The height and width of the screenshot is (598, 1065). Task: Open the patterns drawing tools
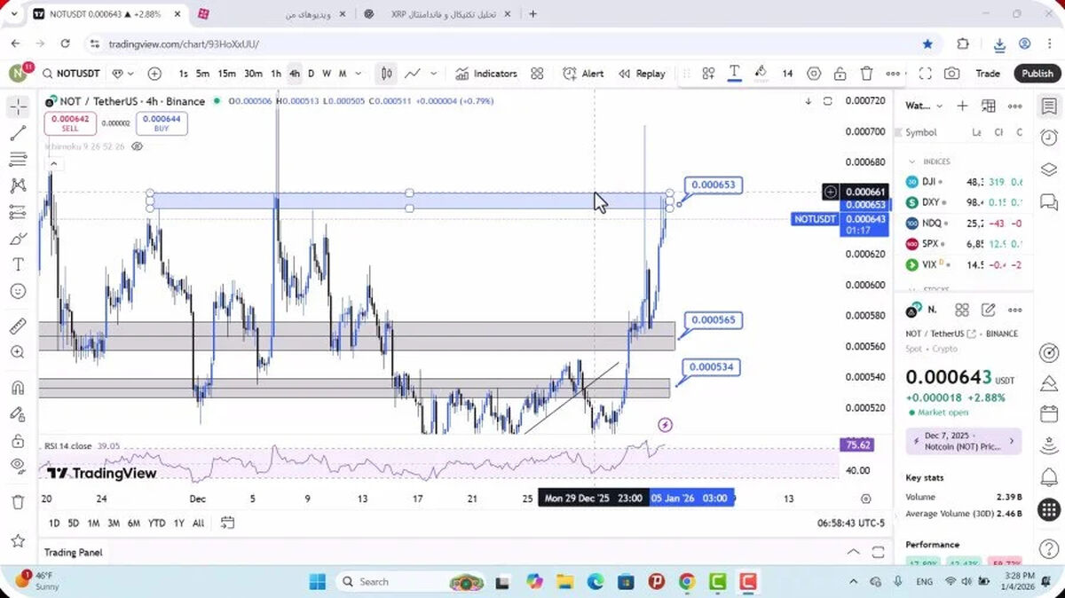click(x=18, y=186)
